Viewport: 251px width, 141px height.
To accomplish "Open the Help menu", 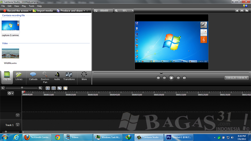I will 39,6.
